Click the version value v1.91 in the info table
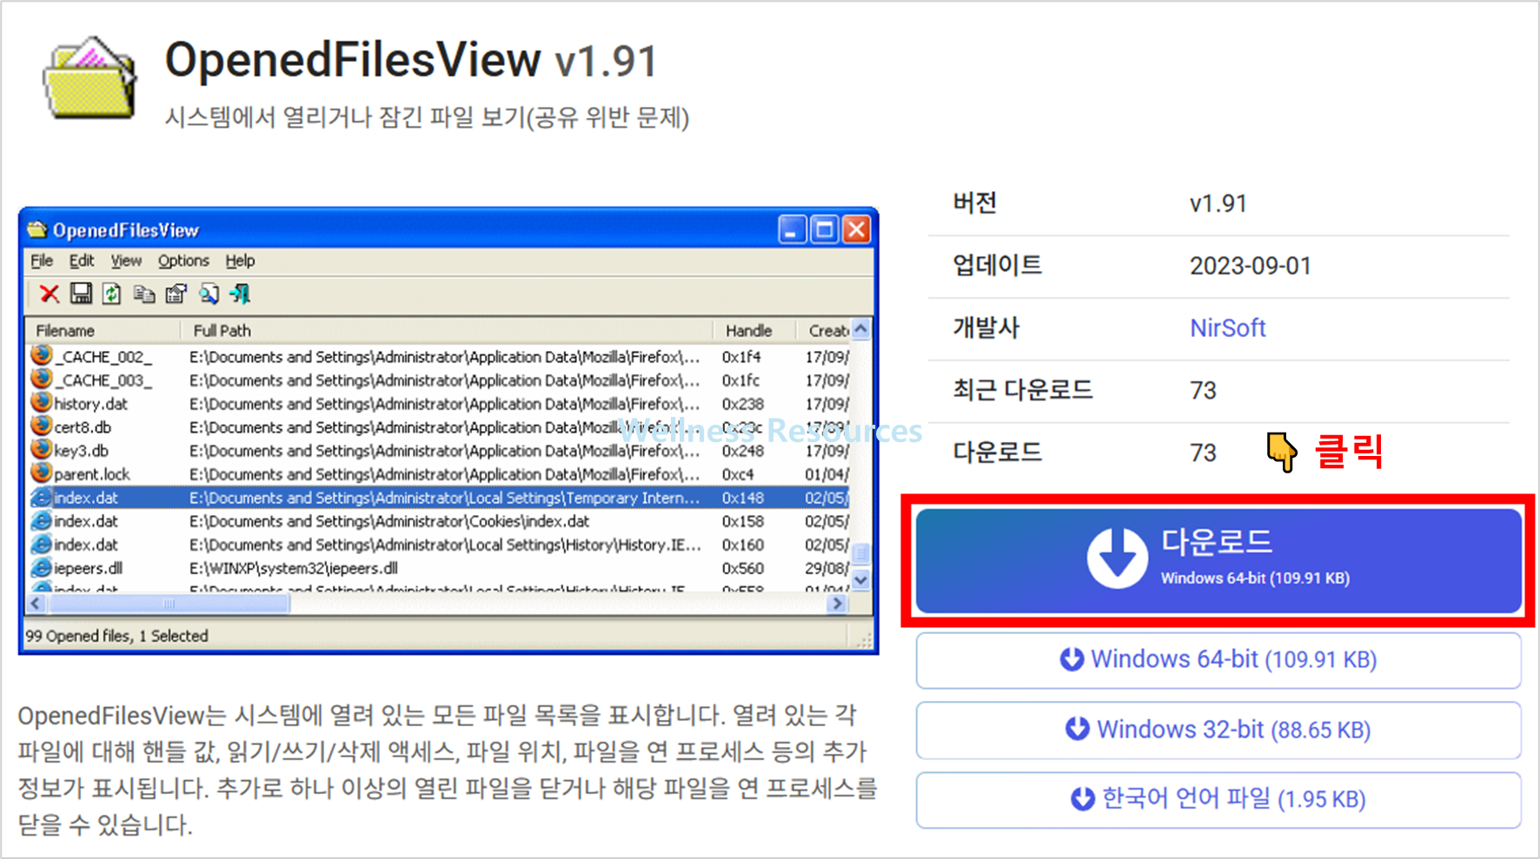 point(1218,203)
